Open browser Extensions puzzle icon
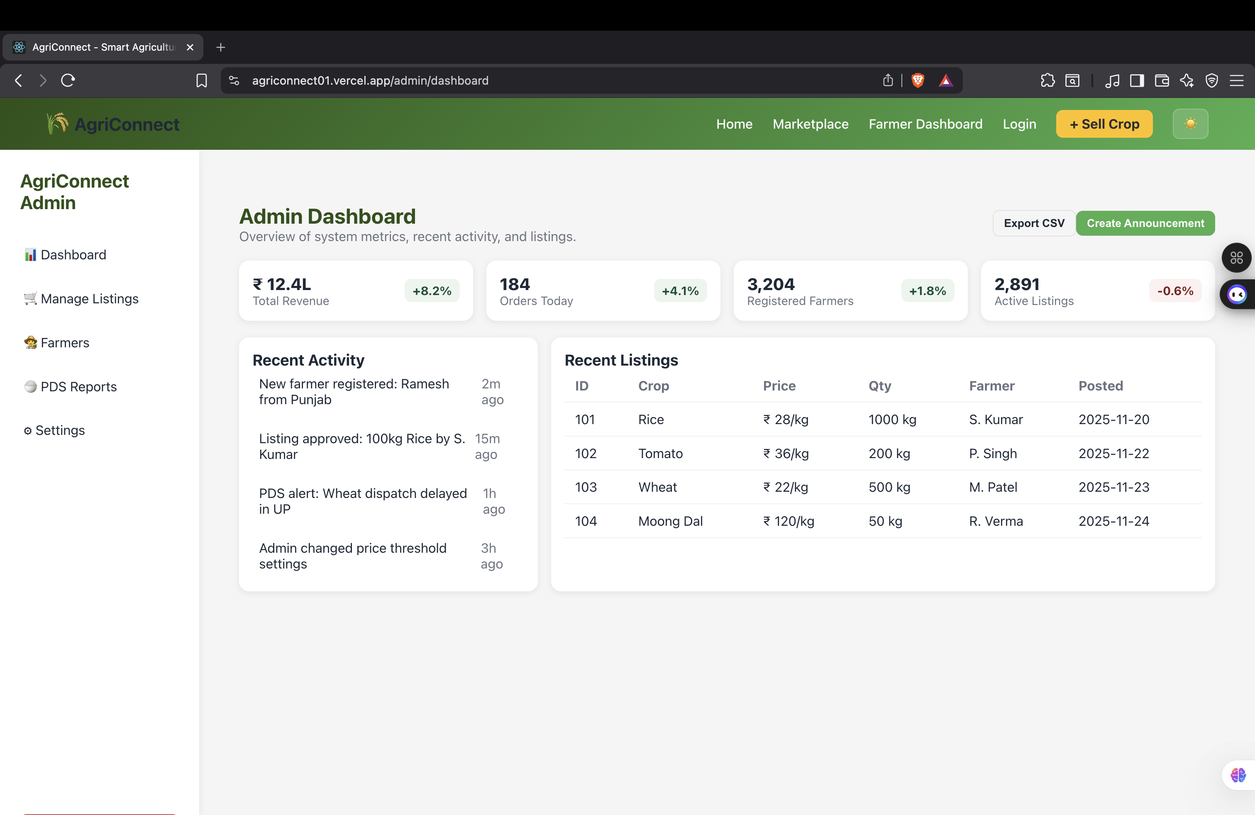 1048,80
